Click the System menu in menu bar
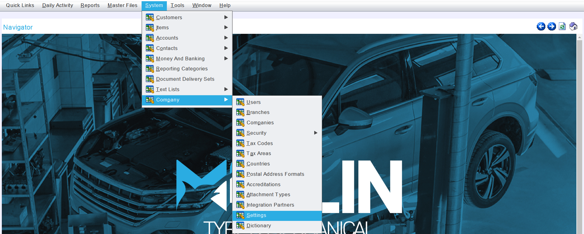This screenshot has height=234, width=584. coord(154,5)
